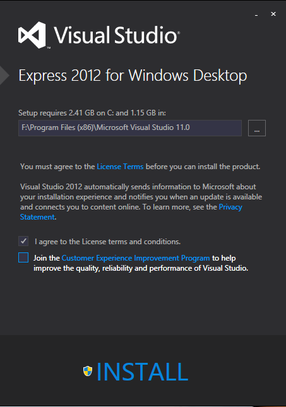This screenshot has width=286, height=407.
Task: Click the Visual Studio infinity logo icon
Action: pyautogui.click(x=32, y=35)
